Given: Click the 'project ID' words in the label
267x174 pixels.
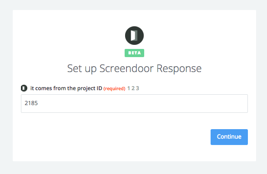Looking at the screenshot, I should tap(90, 88).
